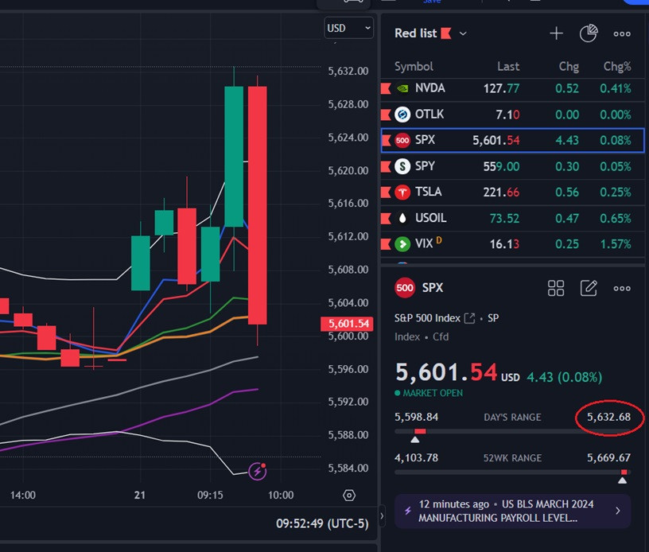Viewport: 649px width, 552px height.
Task: Toggle the red flag on VIX row
Action: coord(386,244)
